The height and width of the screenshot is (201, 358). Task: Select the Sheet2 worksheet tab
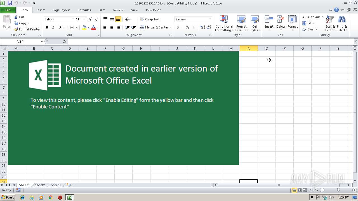coord(40,185)
